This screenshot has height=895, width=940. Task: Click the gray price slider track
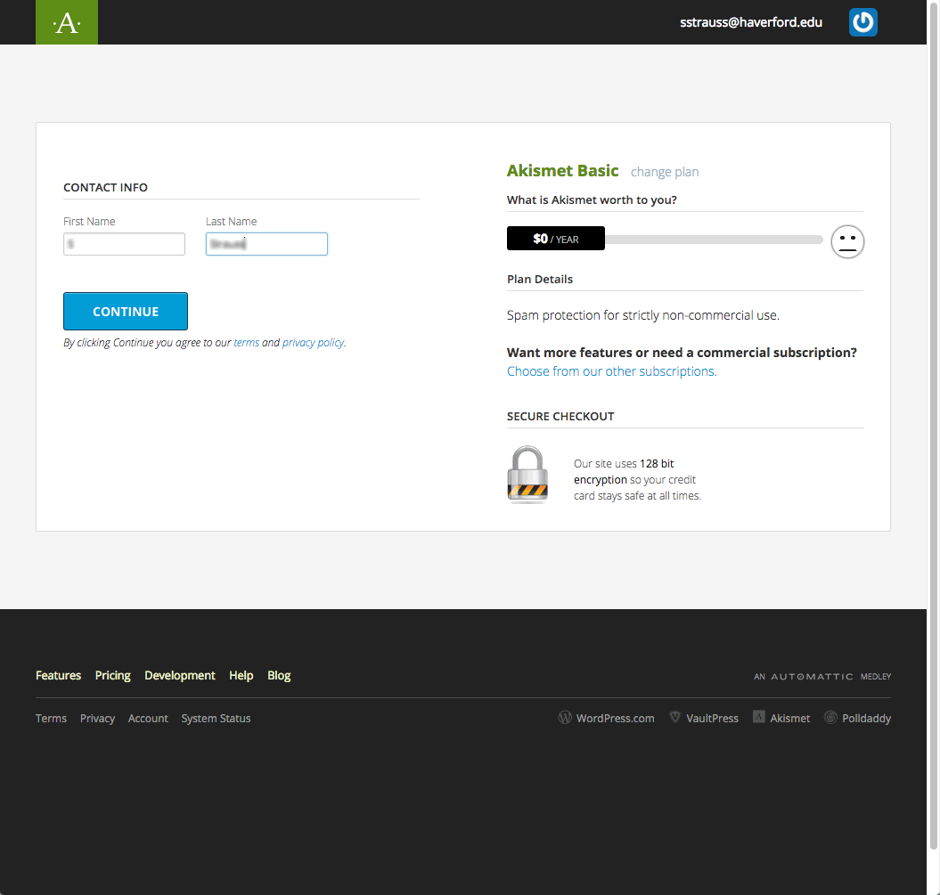pos(714,240)
